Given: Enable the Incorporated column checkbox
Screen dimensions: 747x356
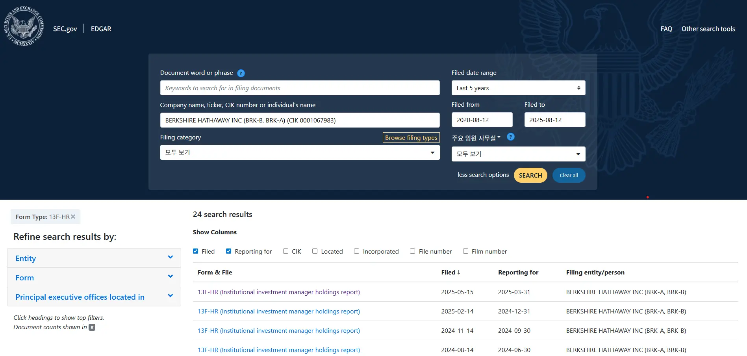Looking at the screenshot, I should click(x=356, y=251).
